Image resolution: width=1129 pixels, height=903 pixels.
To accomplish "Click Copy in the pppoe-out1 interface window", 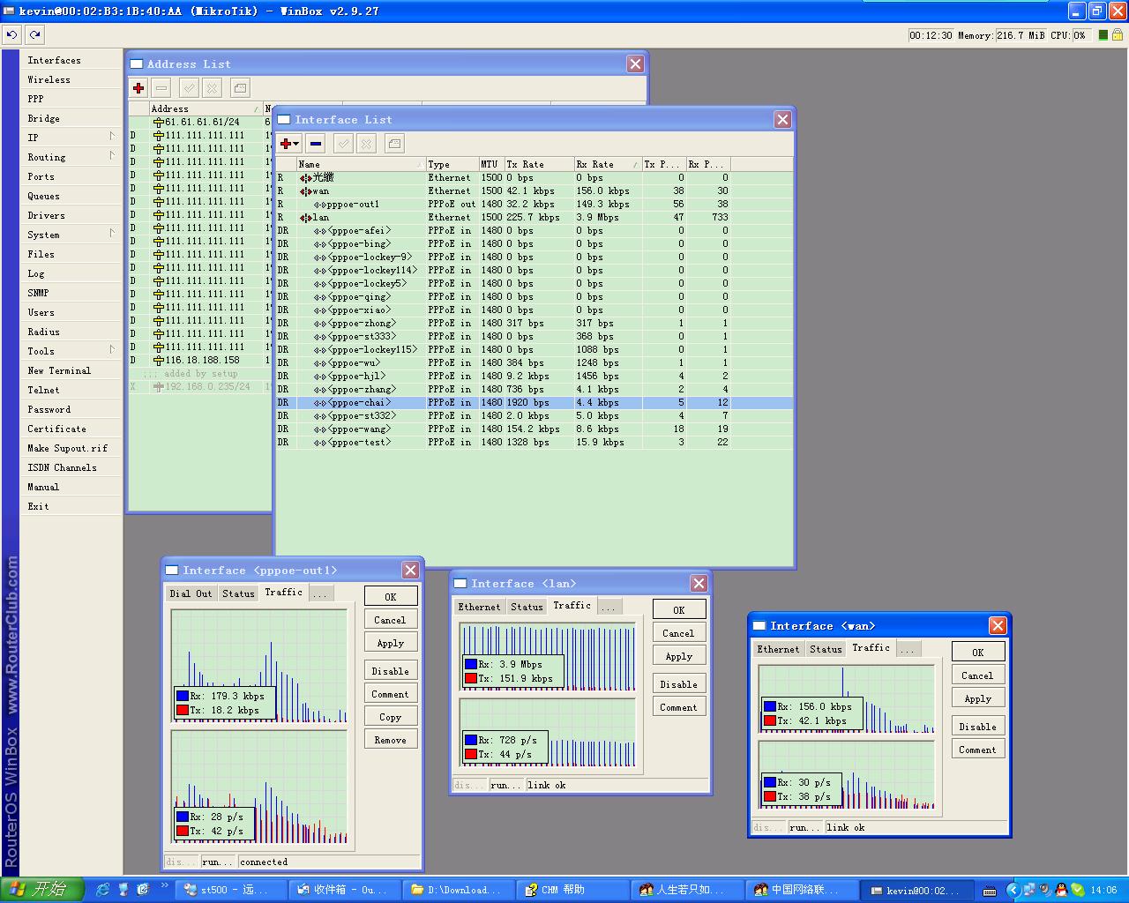I will pos(391,717).
